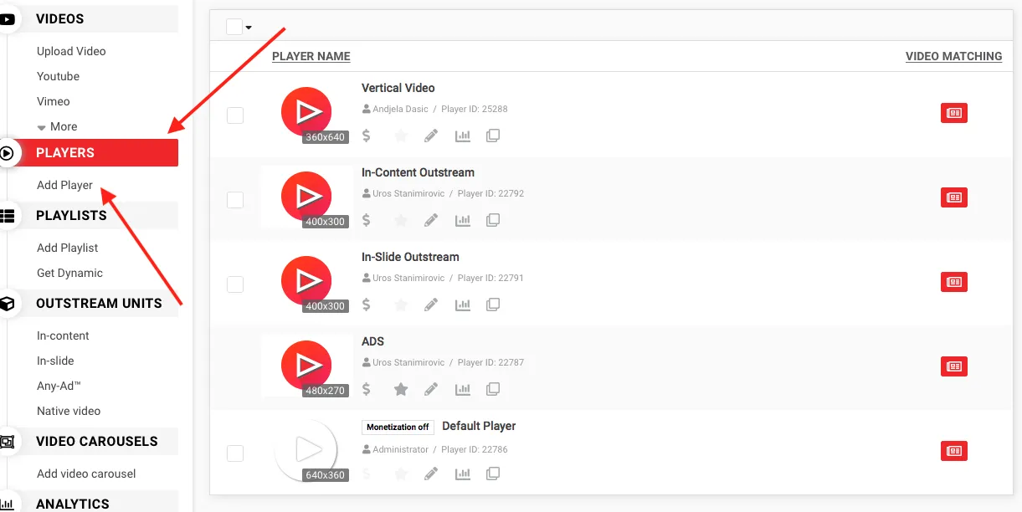Click the dollar monetization icon for Vertical Video
This screenshot has height=512, width=1022.
[x=367, y=136]
